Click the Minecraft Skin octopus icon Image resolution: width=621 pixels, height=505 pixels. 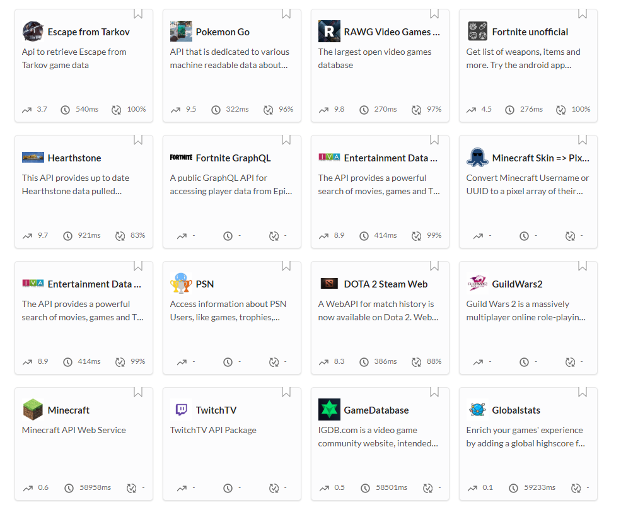477,157
